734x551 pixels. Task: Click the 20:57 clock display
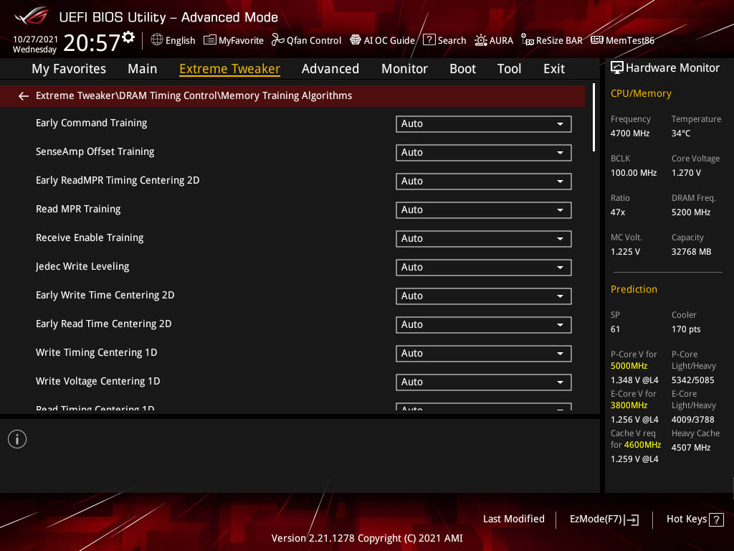coord(92,42)
